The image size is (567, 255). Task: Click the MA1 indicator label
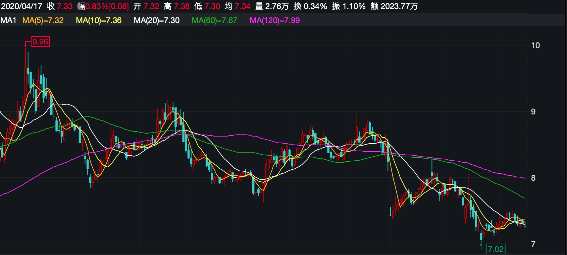pyautogui.click(x=8, y=20)
